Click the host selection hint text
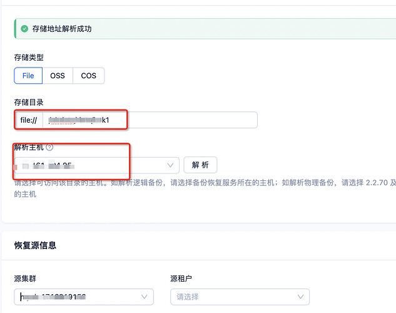The image size is (396, 313). (205, 188)
